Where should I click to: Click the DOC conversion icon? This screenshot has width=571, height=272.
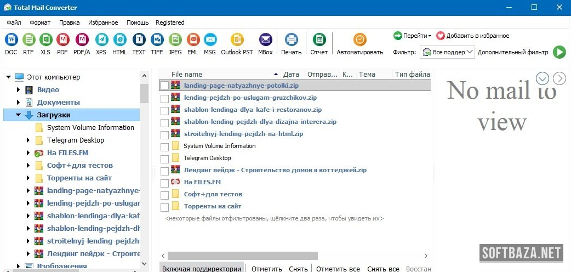(x=11, y=40)
